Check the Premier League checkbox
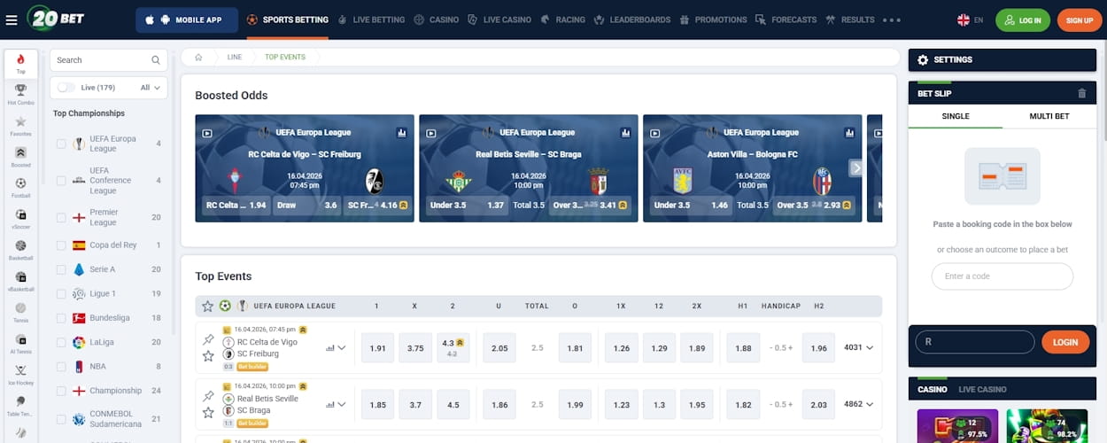This screenshot has height=443, width=1107. coord(61,217)
